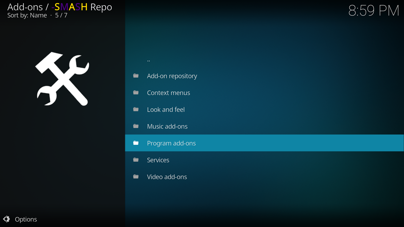
Task: Select the Context menus entry
Action: point(168,93)
